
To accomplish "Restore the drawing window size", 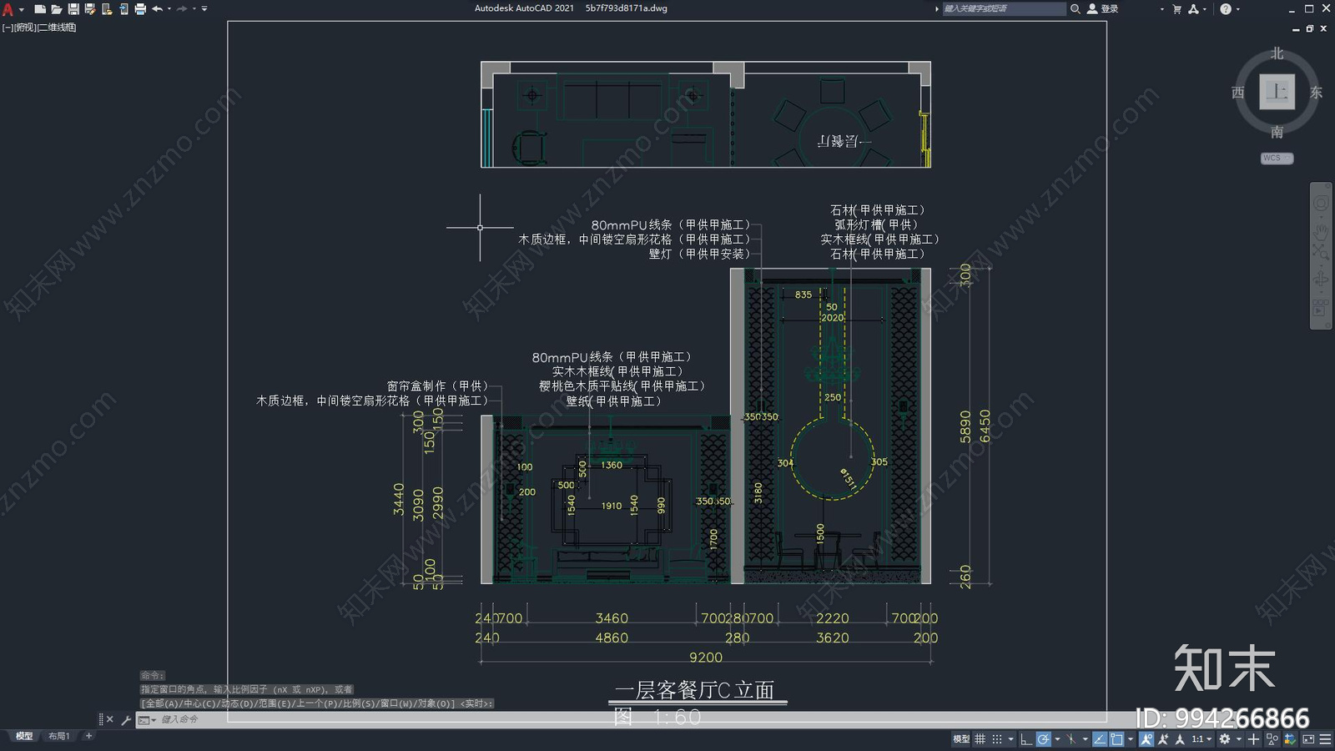I will [1310, 28].
